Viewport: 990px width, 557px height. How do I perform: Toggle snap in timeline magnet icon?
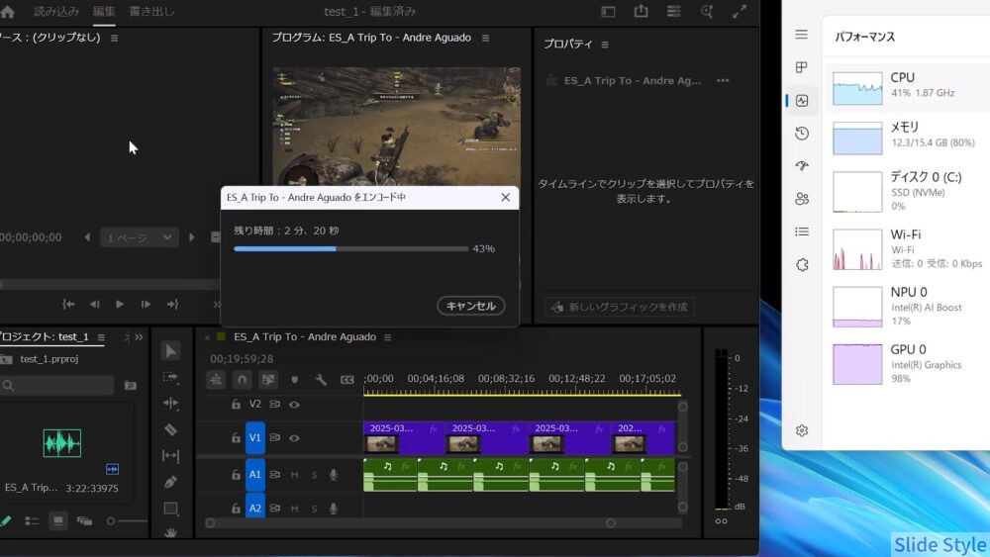(242, 380)
